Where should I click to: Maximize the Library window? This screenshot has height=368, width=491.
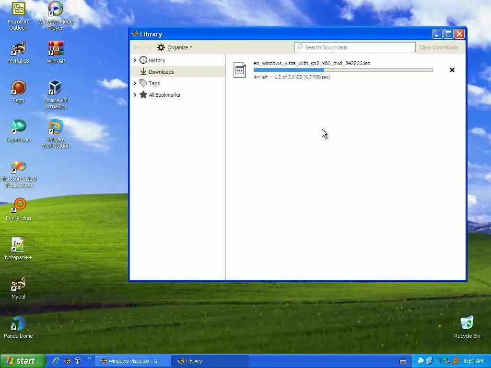[448, 34]
